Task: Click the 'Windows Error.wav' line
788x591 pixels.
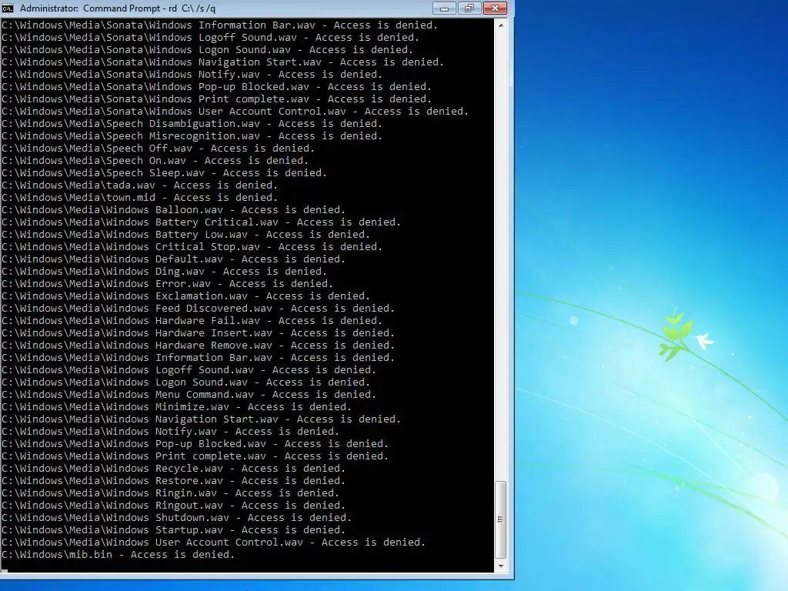Action: [167, 284]
